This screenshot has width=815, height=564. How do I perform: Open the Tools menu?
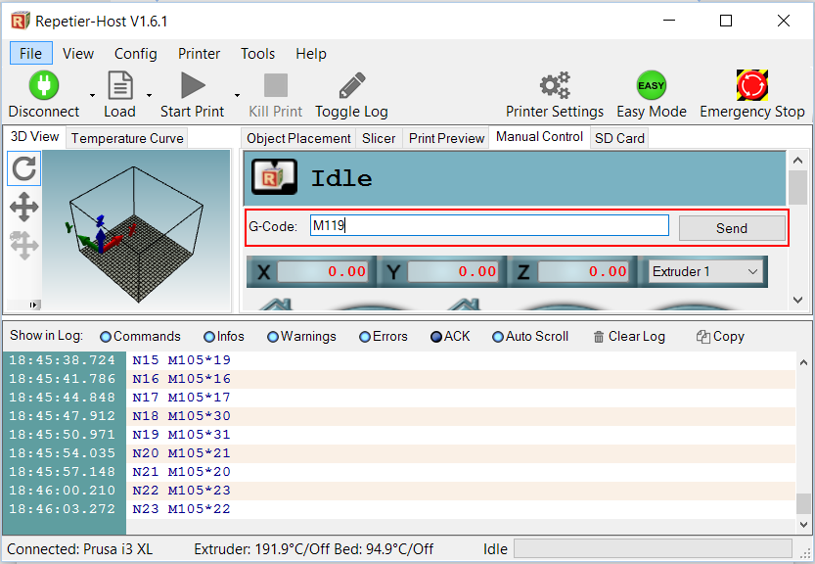pyautogui.click(x=257, y=53)
